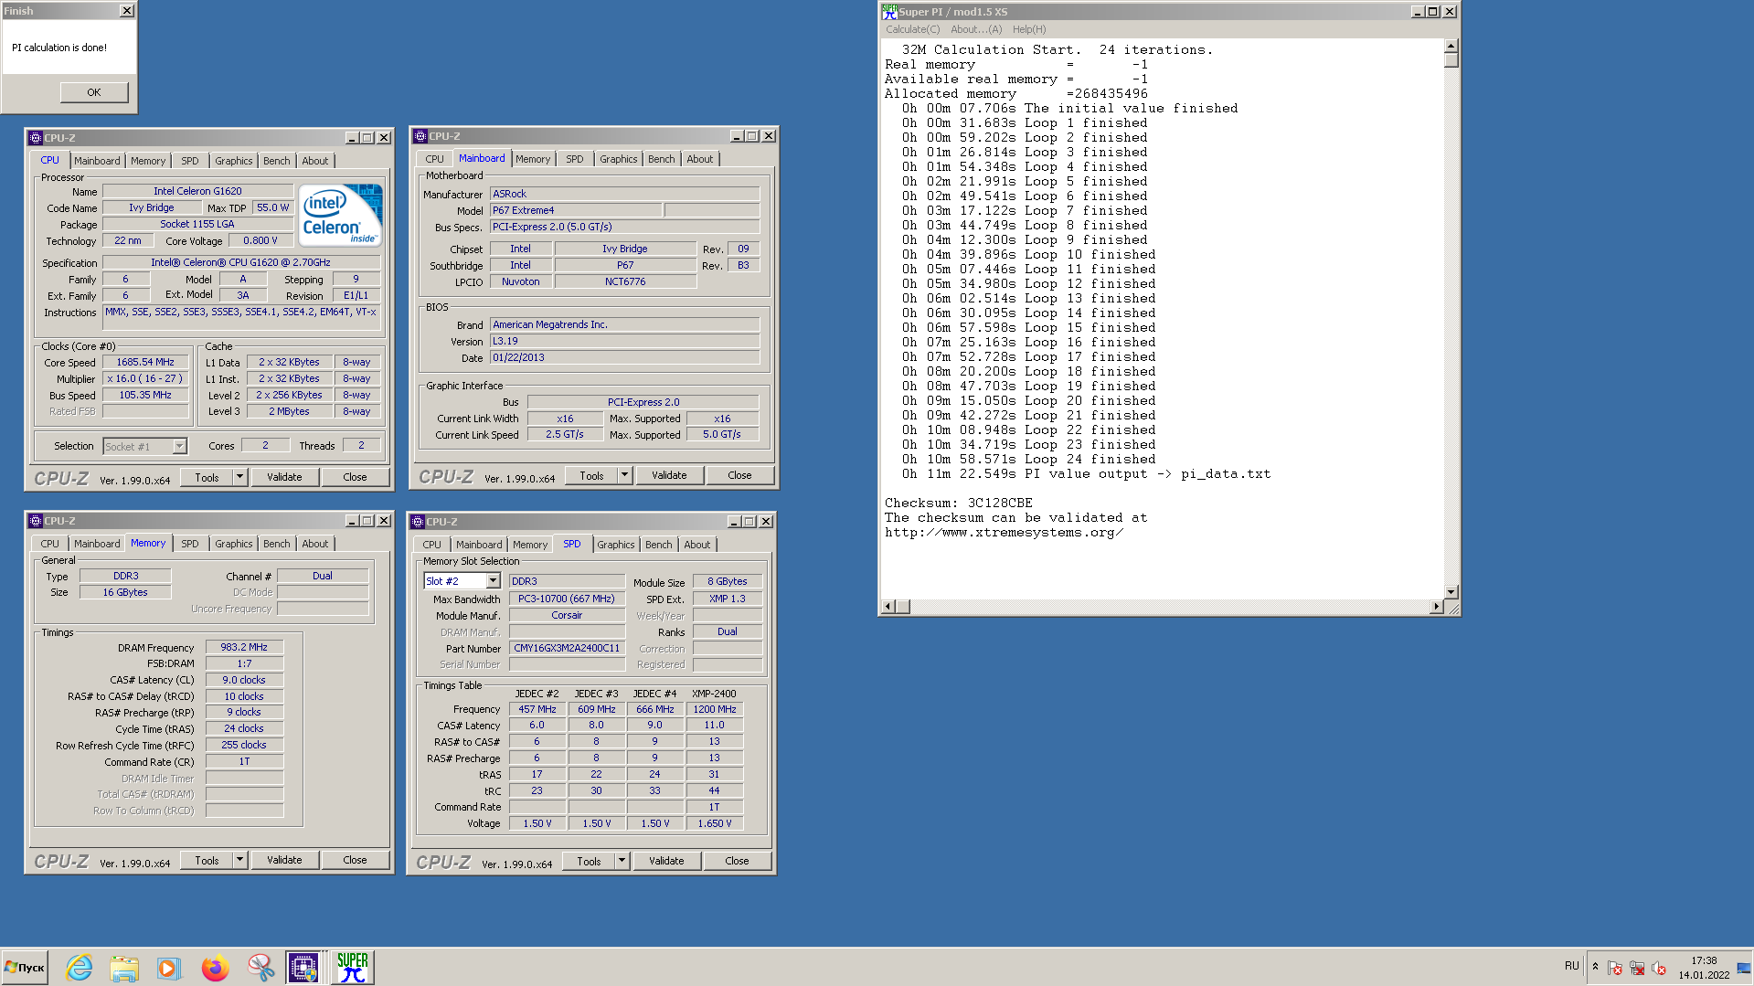
Task: Click the network tray icon
Action: (x=1636, y=968)
